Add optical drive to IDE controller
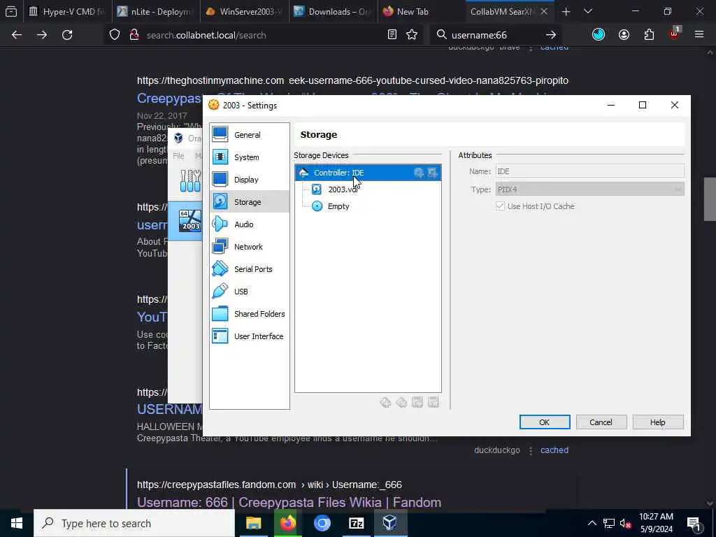The image size is (716, 537). 419,173
